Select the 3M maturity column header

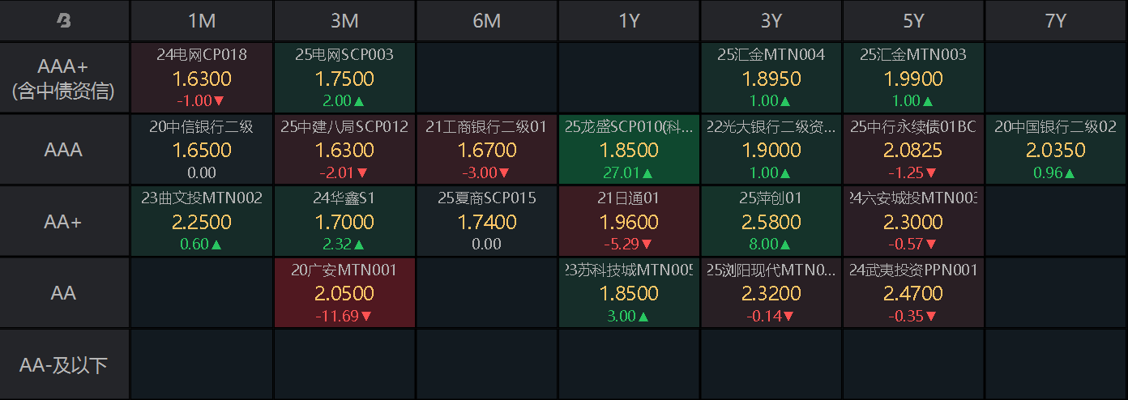tap(344, 21)
